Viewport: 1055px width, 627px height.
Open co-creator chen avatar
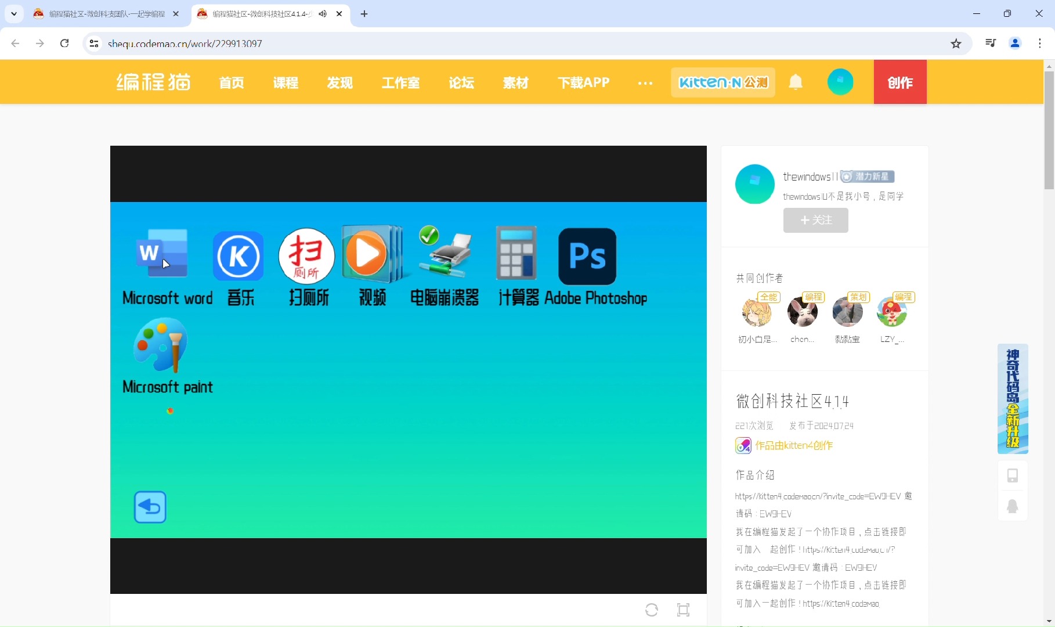pos(803,312)
